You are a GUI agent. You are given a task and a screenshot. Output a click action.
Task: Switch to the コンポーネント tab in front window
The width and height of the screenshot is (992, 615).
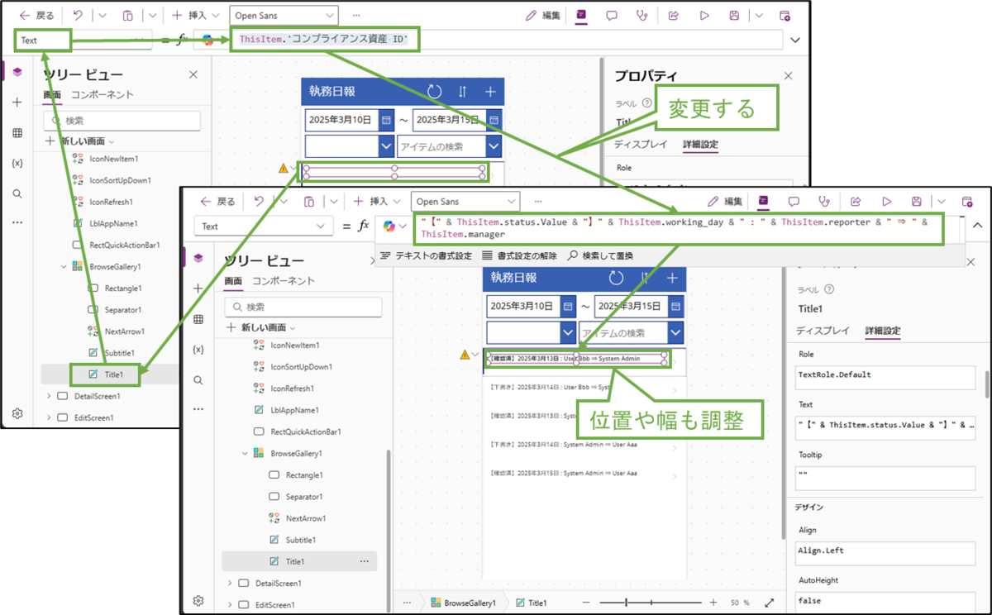click(284, 281)
